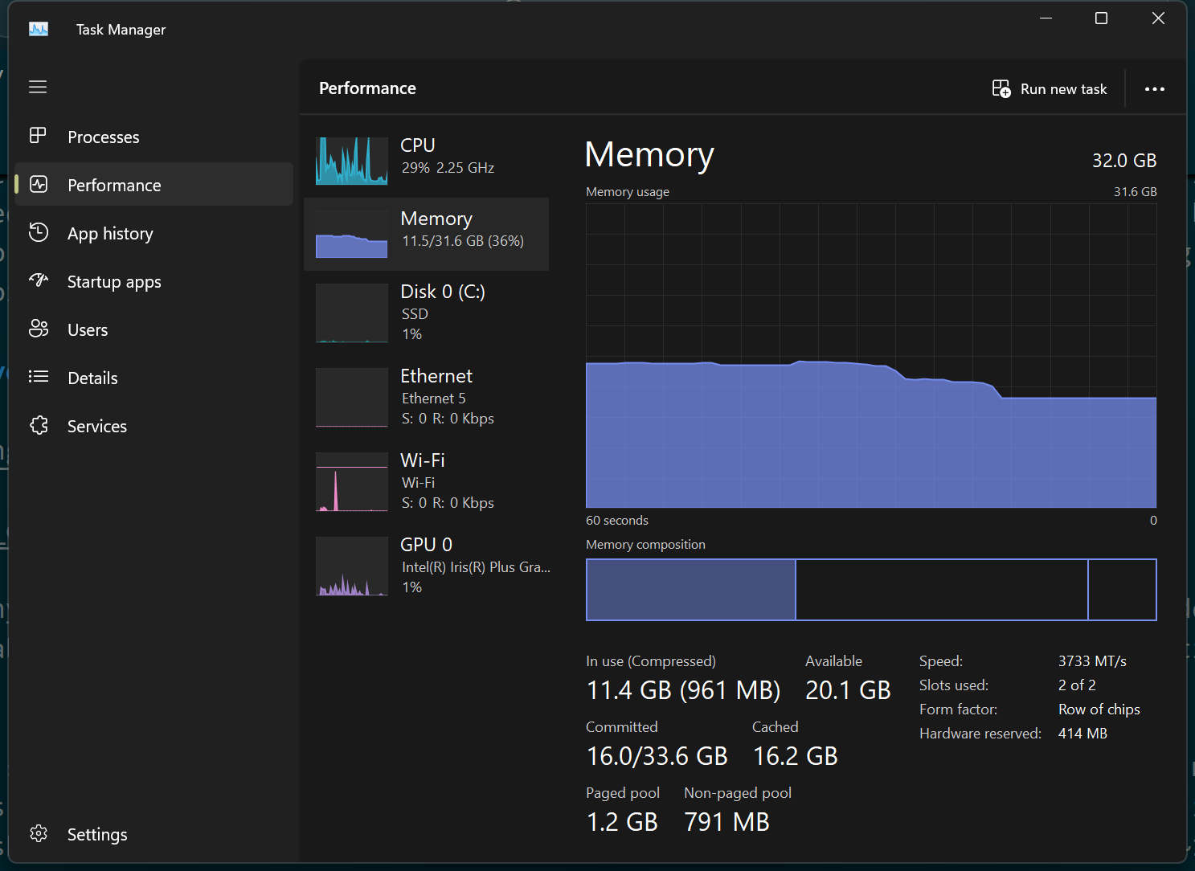Viewport: 1195px width, 871px height.
Task: Click the Processes grid icon
Action: tap(38, 136)
